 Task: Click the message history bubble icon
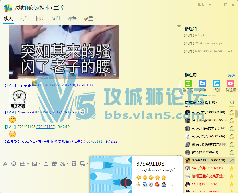[x=83, y=164]
